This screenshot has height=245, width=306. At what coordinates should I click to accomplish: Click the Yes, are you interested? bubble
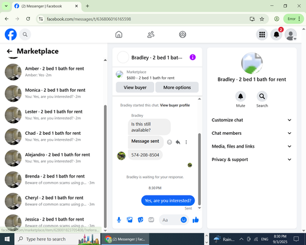(x=168, y=201)
